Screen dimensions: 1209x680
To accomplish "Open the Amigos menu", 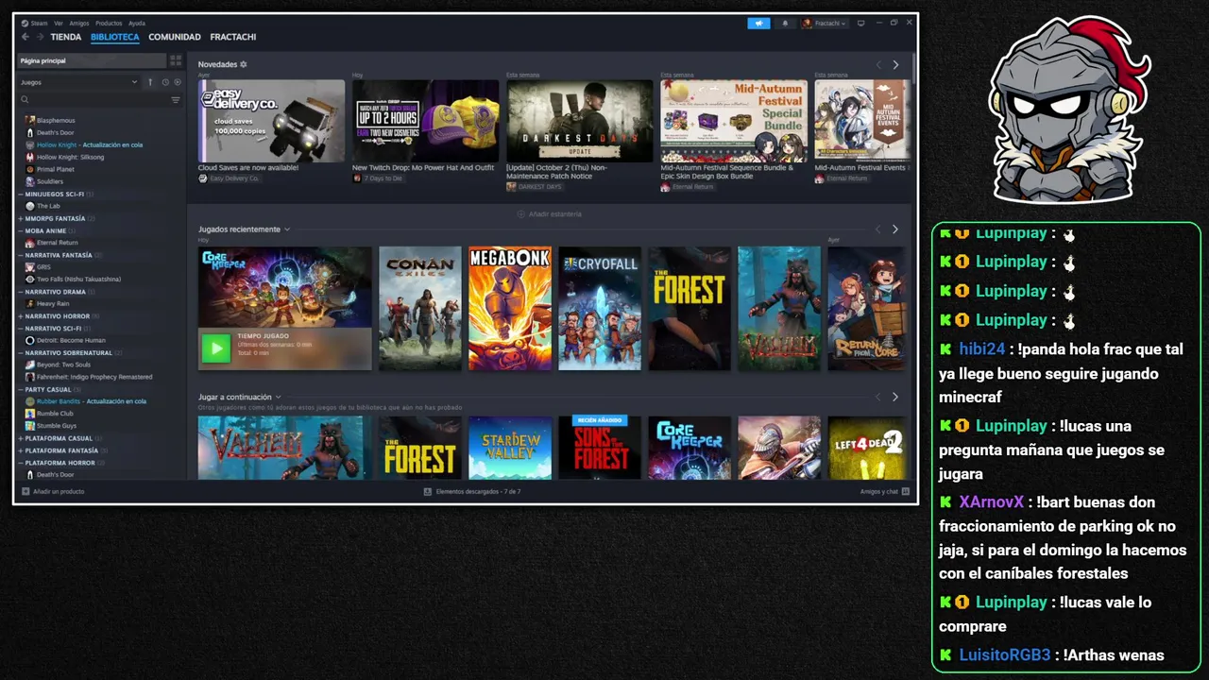I will [x=79, y=23].
